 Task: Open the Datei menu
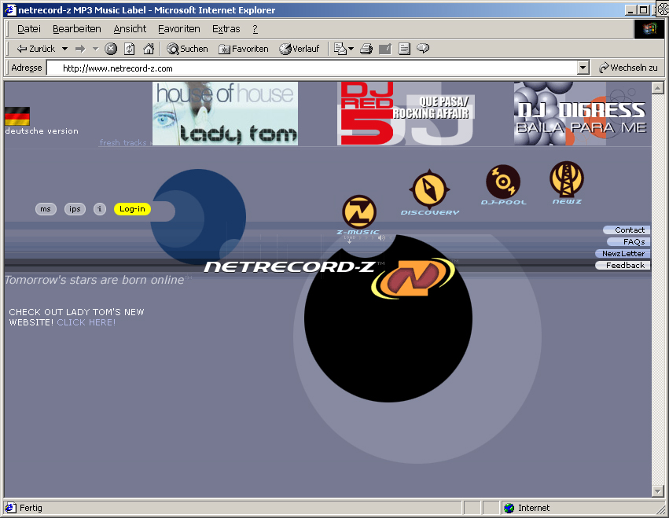pyautogui.click(x=29, y=29)
